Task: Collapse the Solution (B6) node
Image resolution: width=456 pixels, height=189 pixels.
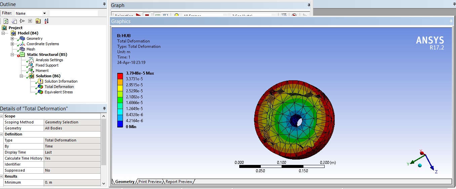Action: click(22, 76)
